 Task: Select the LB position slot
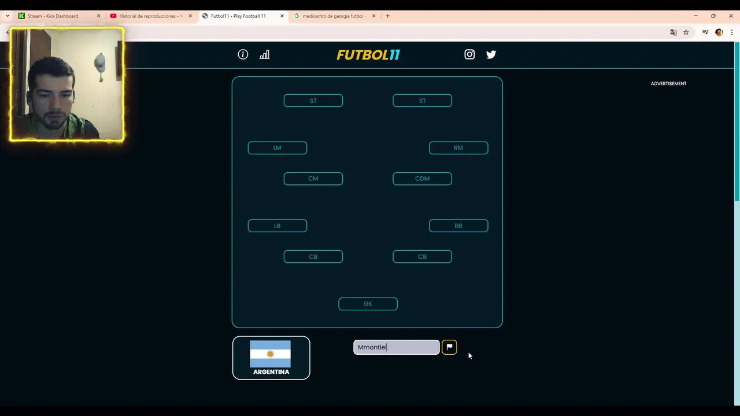(277, 226)
